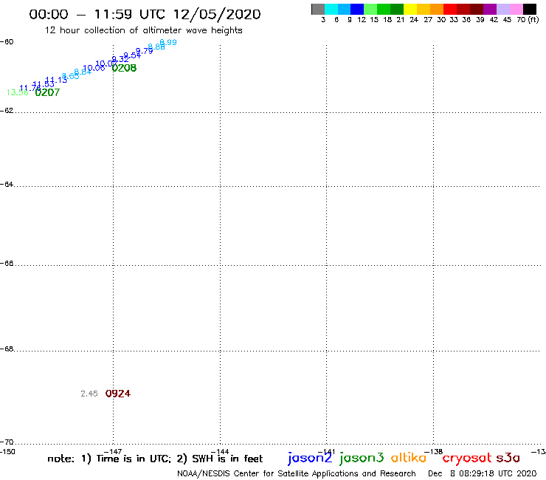The height and width of the screenshot is (480, 546).
Task: Click the -147 longitude axis label
Action: coord(113,452)
